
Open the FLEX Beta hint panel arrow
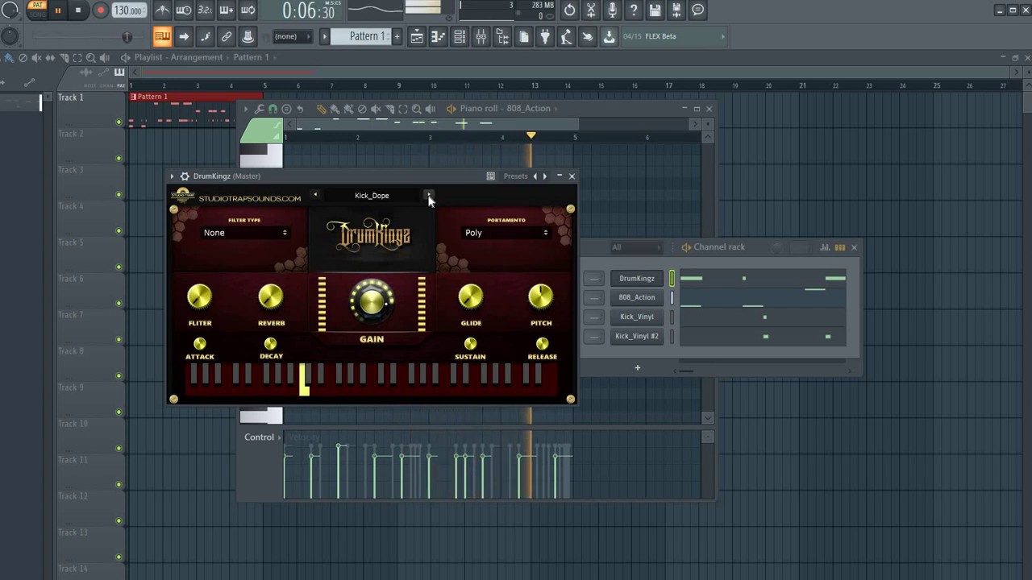pos(722,36)
